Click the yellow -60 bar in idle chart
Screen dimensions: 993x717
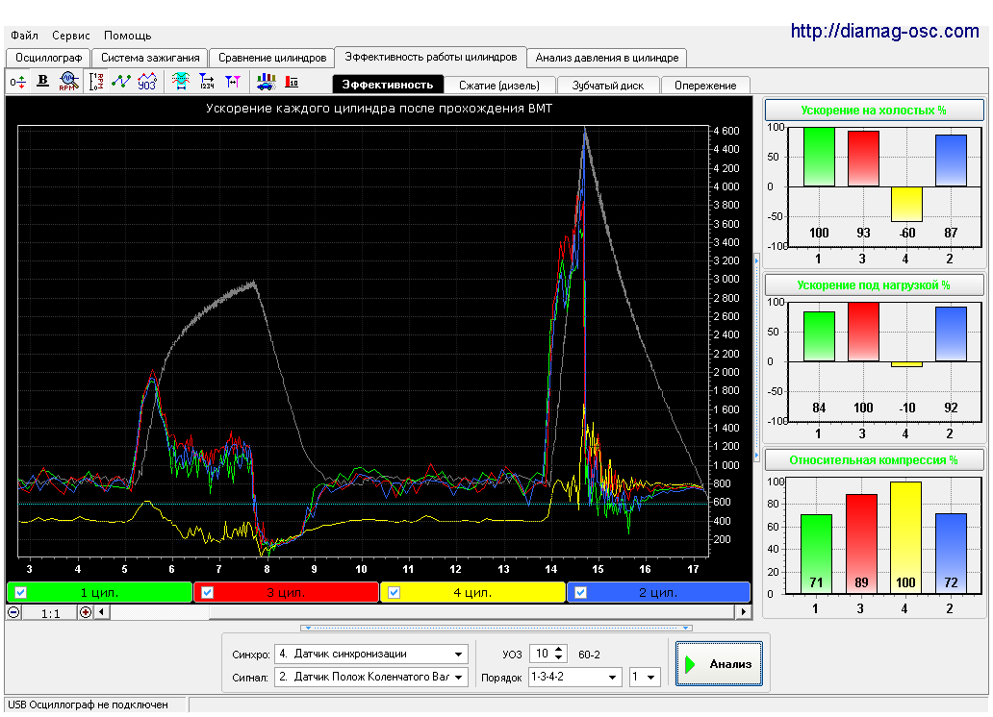(x=906, y=204)
